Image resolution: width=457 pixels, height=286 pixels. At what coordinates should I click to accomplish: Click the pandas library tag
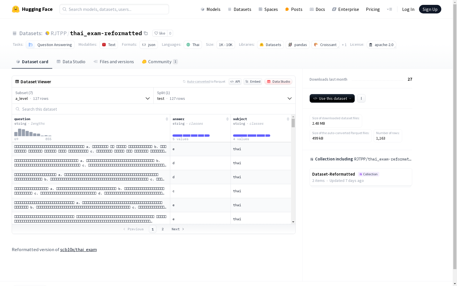(298, 45)
